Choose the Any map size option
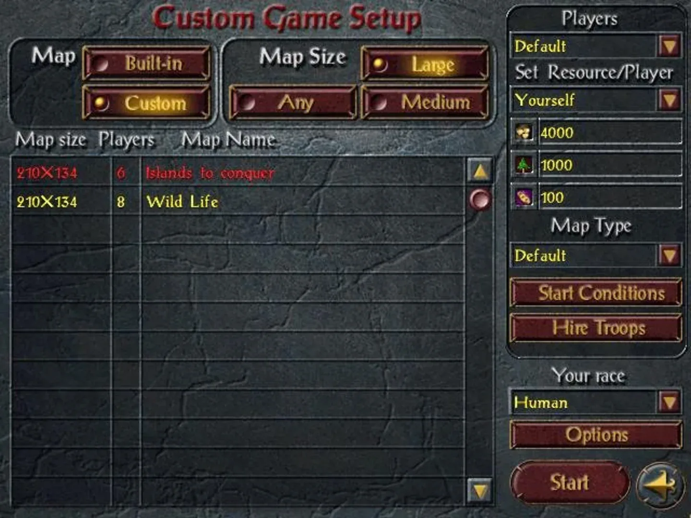This screenshot has height=518, width=691. tap(293, 102)
